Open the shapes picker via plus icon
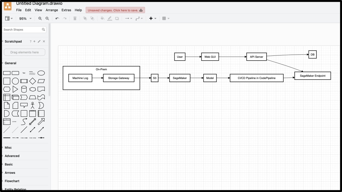This screenshot has width=342, height=192. pyautogui.click(x=151, y=18)
